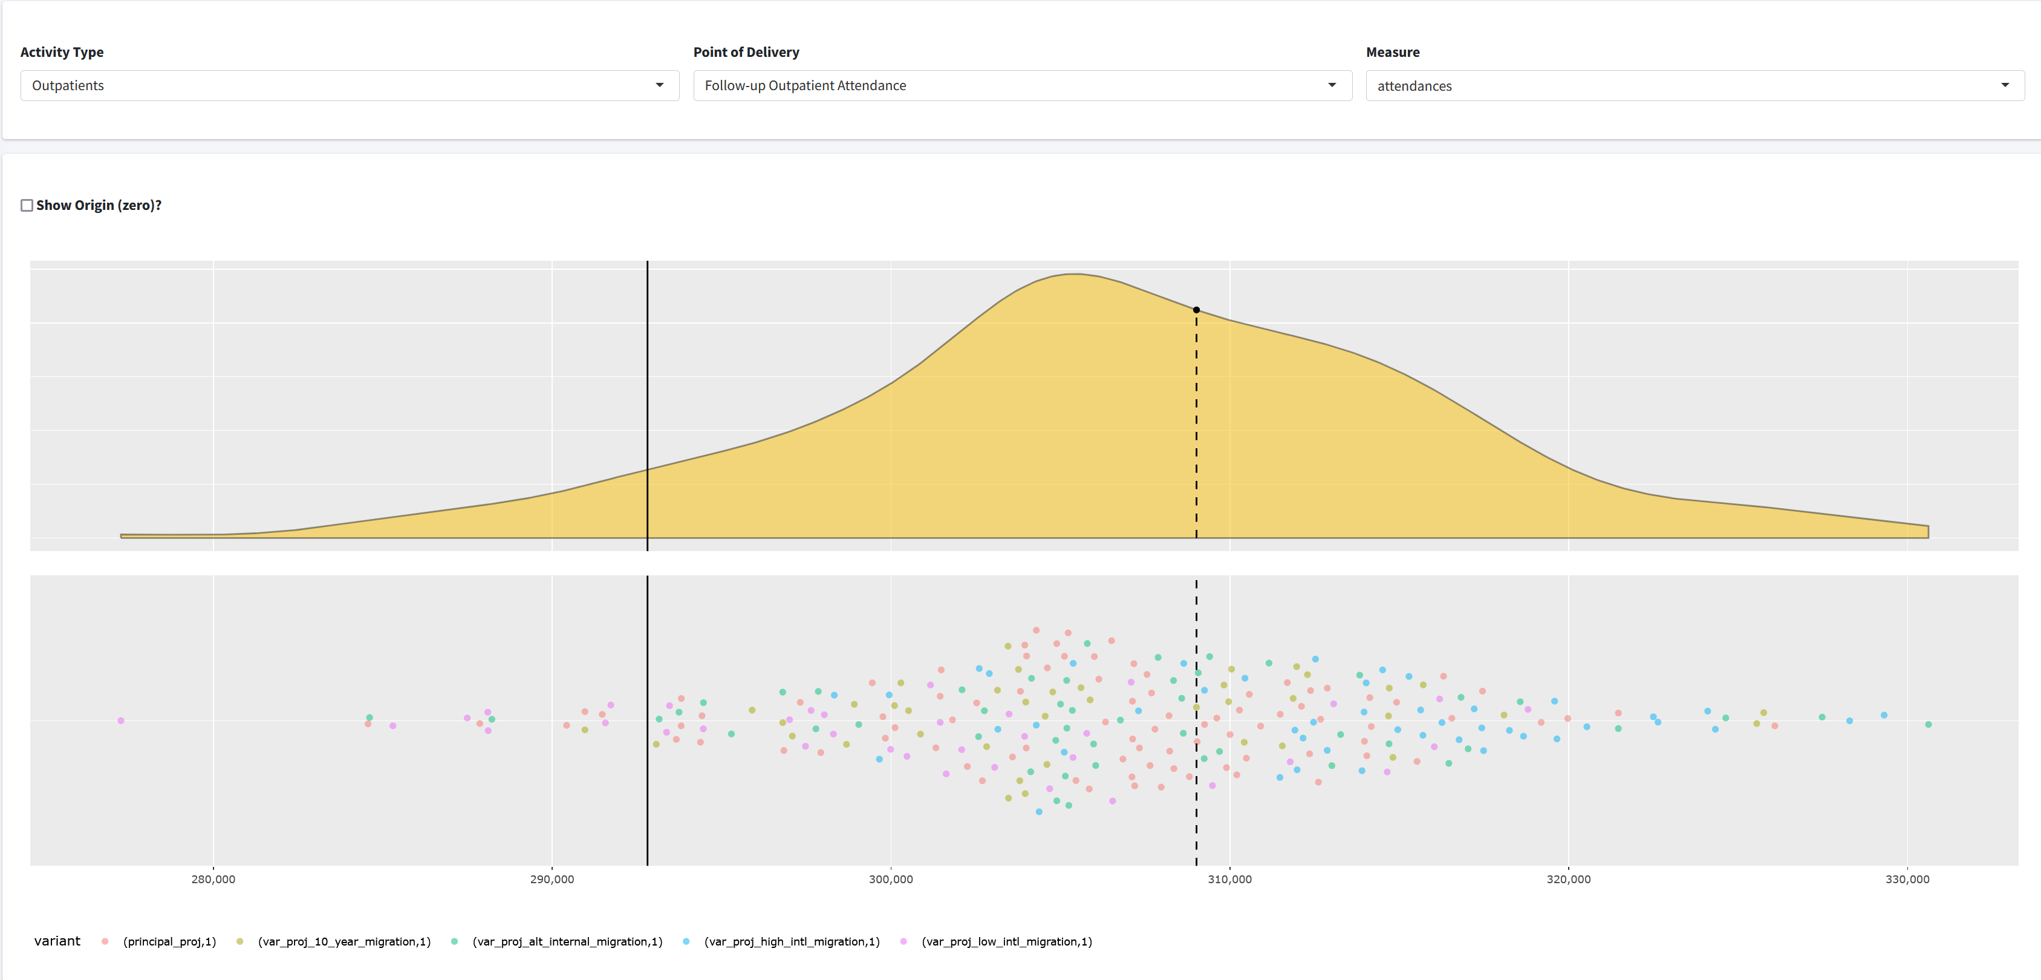The height and width of the screenshot is (980, 2041).
Task: Click the principal_proj legend dot
Action: click(105, 941)
